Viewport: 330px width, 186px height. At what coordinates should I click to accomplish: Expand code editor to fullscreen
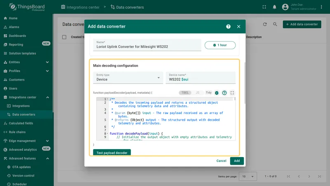tap(232, 93)
